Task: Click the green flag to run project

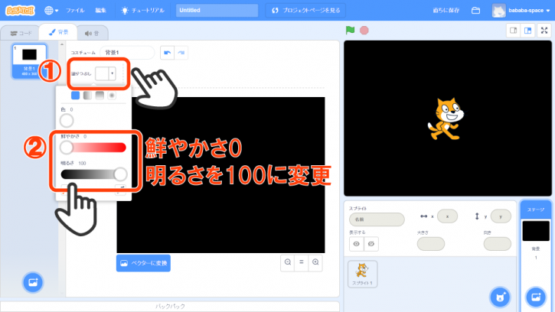Action: [x=351, y=31]
